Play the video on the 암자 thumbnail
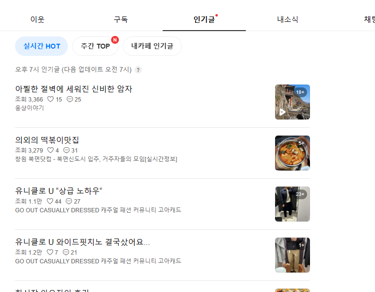The image size is (375, 292). click(x=282, y=112)
